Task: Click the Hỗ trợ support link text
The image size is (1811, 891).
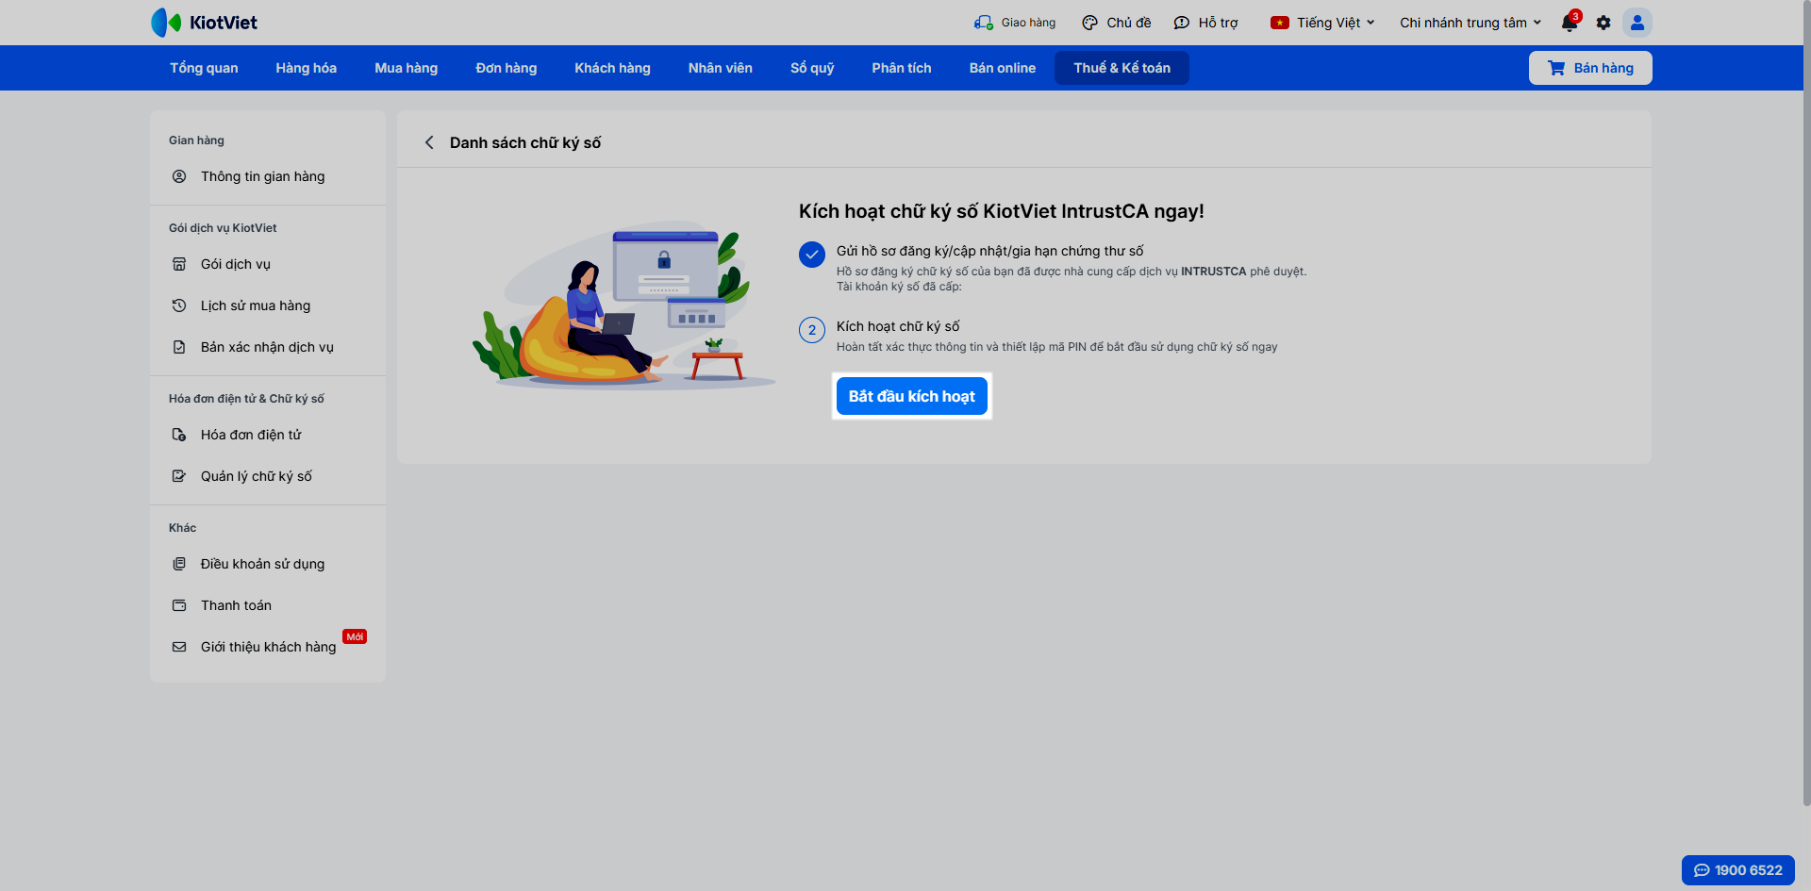Action: pos(1218,23)
